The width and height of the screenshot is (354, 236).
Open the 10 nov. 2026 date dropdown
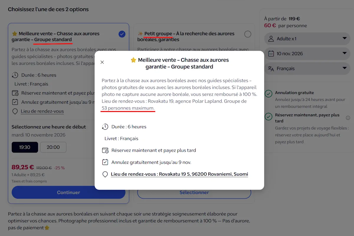307,54
